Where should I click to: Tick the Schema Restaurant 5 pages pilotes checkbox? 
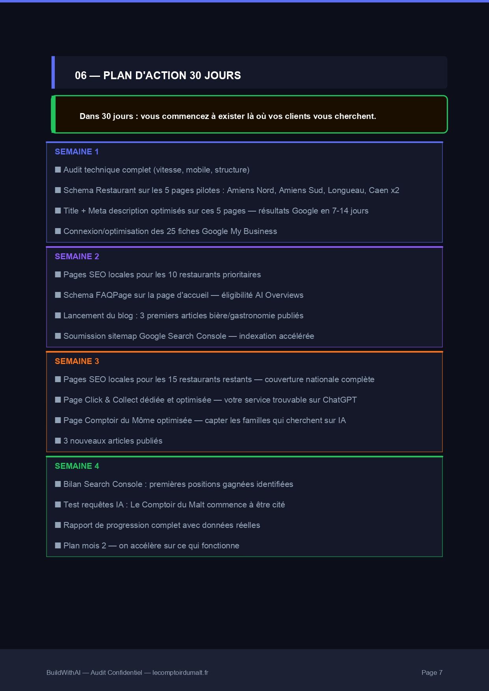coord(58,190)
